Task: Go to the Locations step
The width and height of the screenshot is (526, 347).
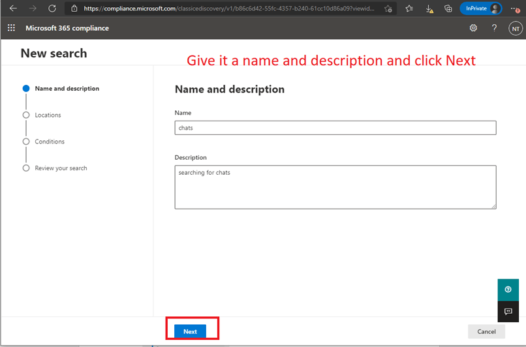Action: tap(42, 115)
